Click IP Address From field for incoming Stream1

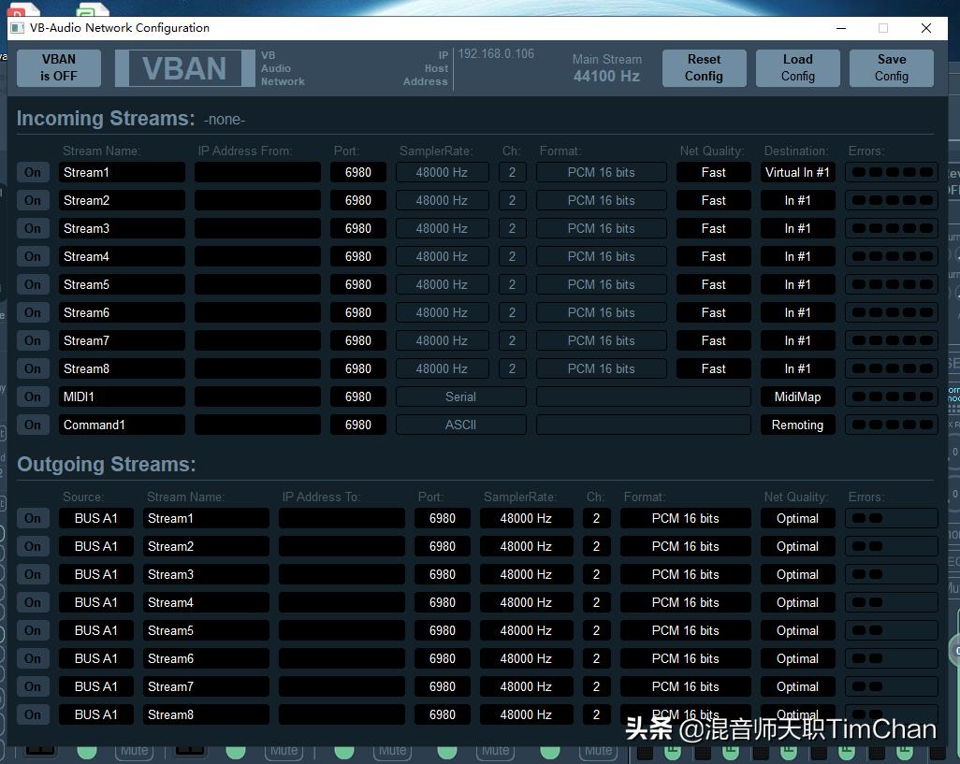(x=257, y=172)
